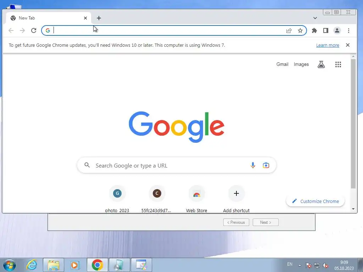Click the EN language indicator
The image size is (363, 272).
point(290,264)
